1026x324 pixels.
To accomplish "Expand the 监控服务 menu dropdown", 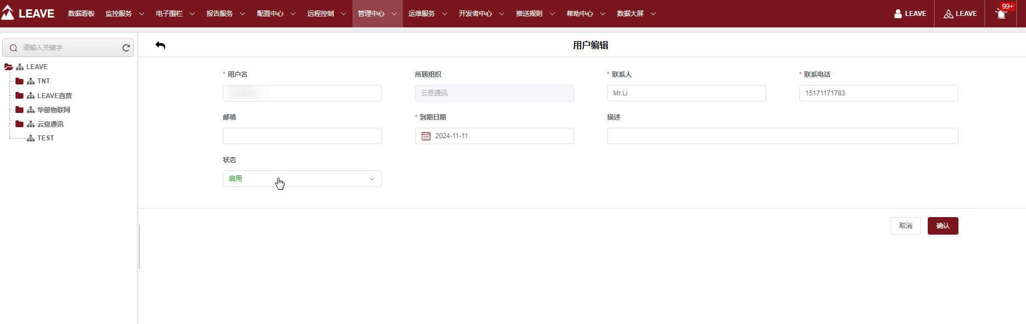I will click(x=125, y=14).
